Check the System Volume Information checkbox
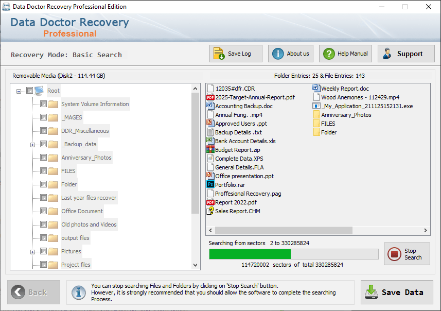441x311 pixels. pyautogui.click(x=43, y=104)
